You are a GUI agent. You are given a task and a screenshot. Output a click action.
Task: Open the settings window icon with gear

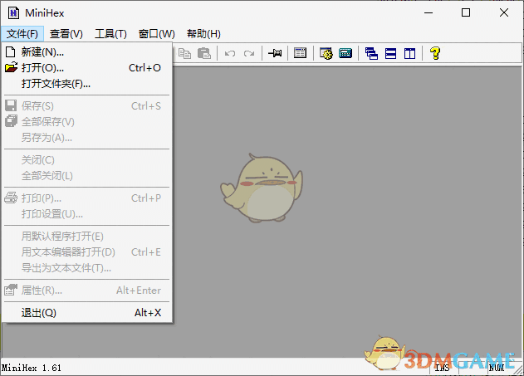click(326, 53)
